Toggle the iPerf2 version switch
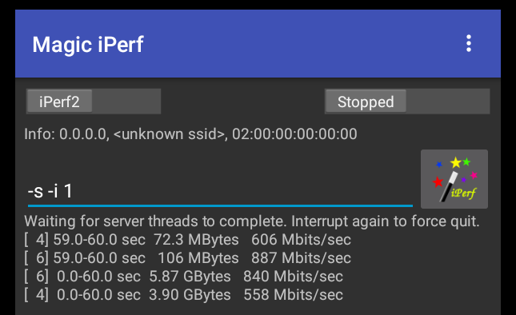This screenshot has width=516, height=315. click(x=94, y=102)
